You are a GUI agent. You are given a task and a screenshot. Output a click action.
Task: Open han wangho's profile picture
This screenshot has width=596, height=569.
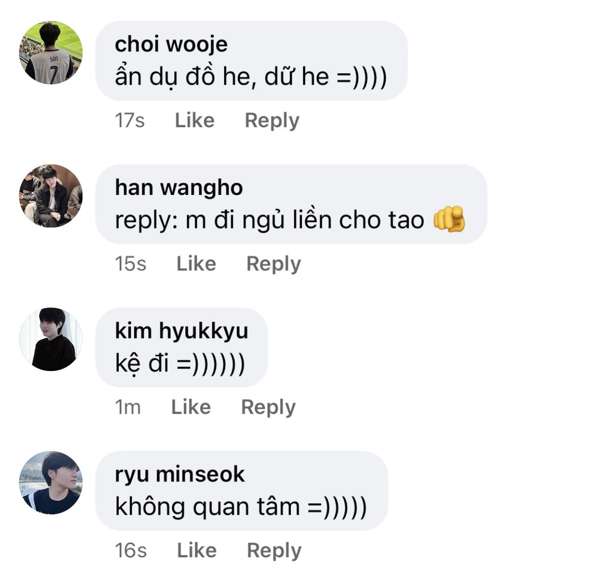[51, 196]
